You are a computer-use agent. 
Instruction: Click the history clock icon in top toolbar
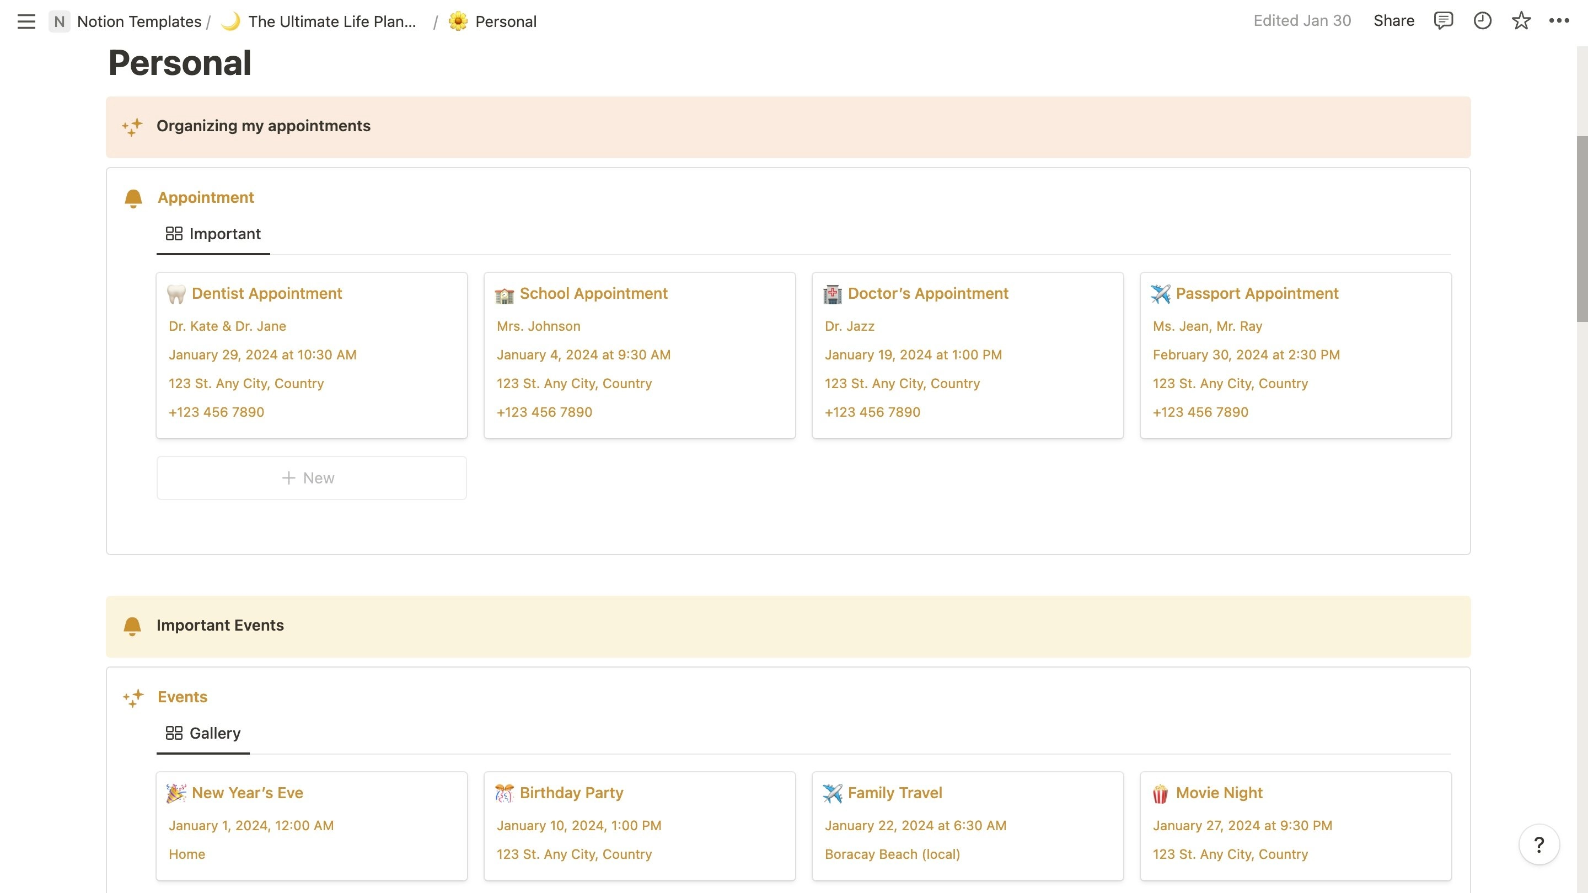[1482, 21]
